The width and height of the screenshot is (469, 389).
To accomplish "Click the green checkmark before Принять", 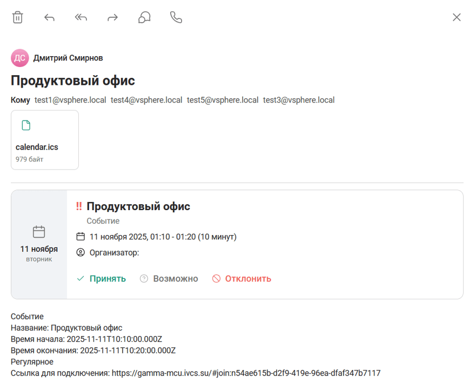I will point(79,278).
